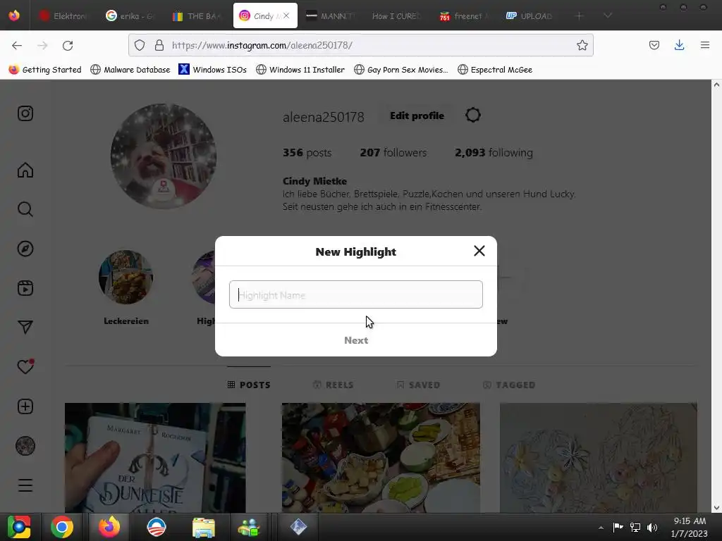Close the Cindy Instagram tab

(286, 15)
